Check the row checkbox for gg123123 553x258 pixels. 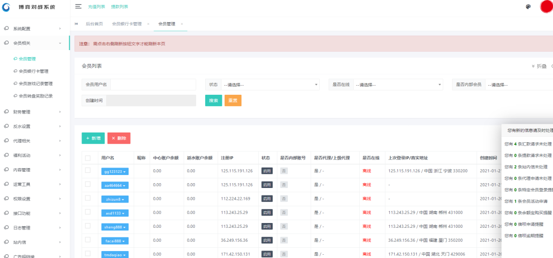[x=88, y=171]
